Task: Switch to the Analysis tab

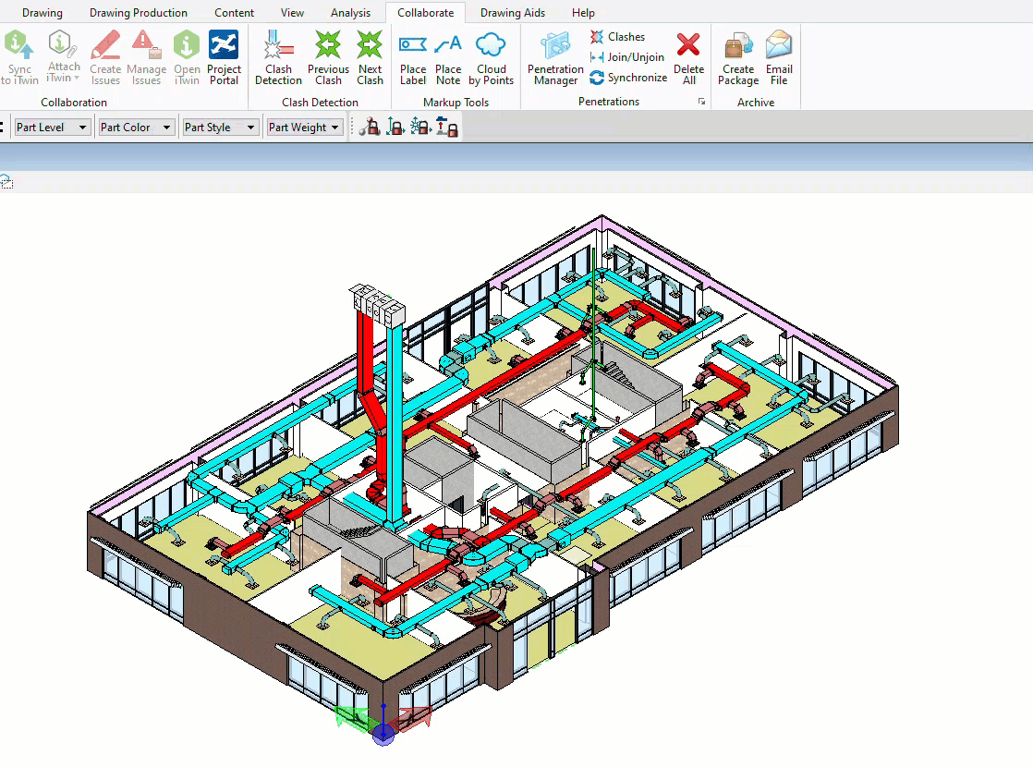Action: coord(350,13)
